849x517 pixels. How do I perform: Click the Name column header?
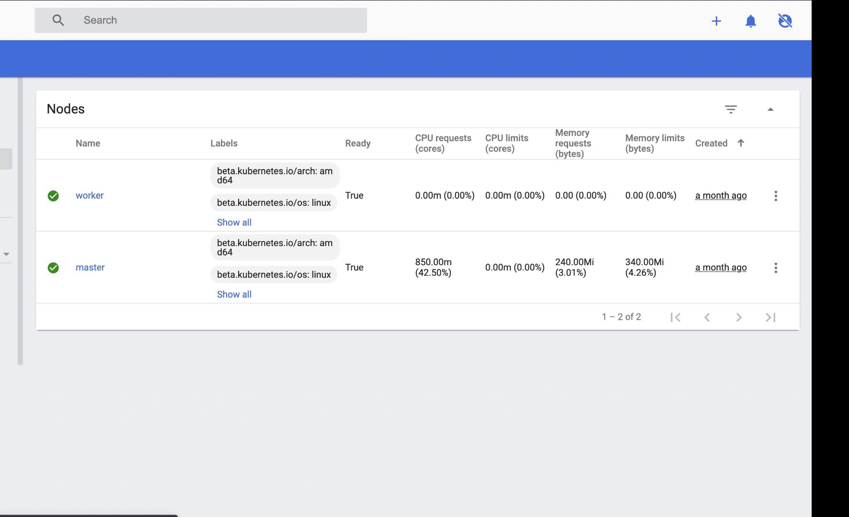(x=88, y=143)
